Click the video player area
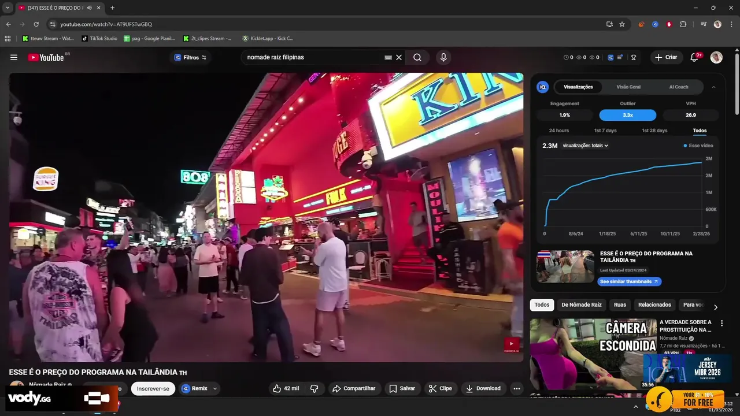 coord(266,217)
